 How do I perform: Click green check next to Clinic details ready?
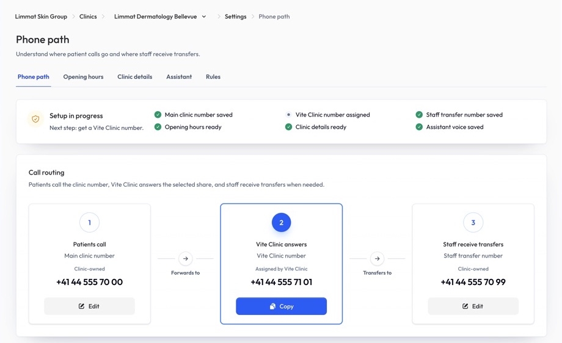(288, 127)
